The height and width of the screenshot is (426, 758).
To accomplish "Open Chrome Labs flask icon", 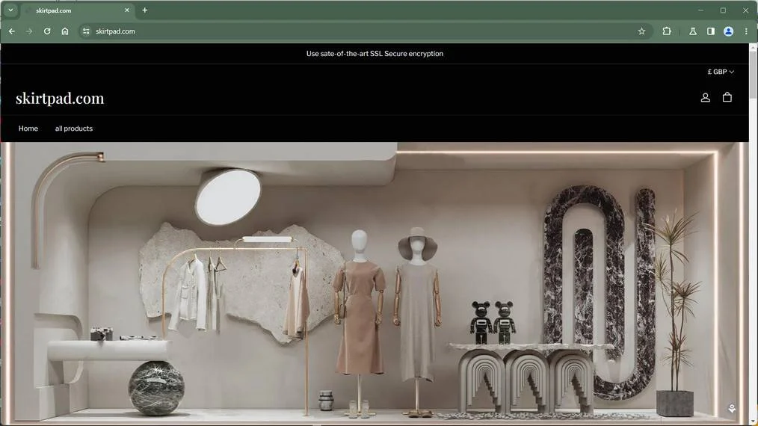I will pos(693,31).
